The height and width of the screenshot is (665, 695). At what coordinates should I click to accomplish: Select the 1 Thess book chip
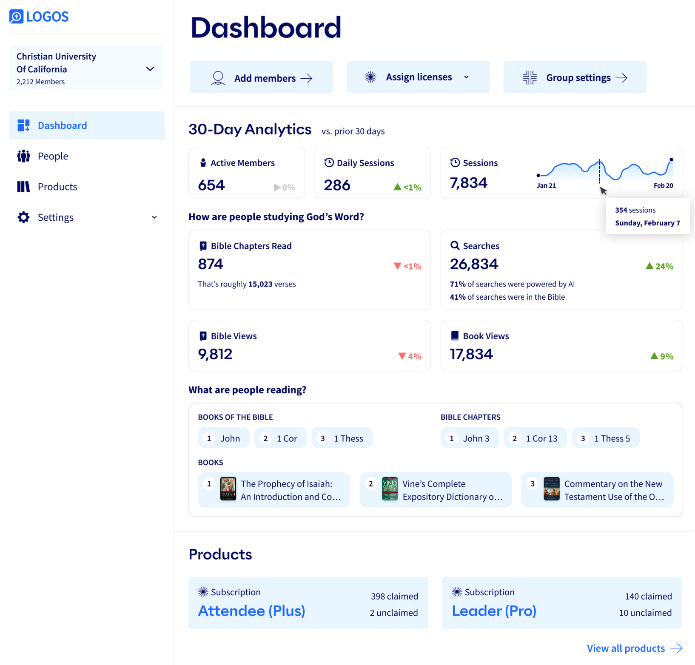tap(342, 438)
